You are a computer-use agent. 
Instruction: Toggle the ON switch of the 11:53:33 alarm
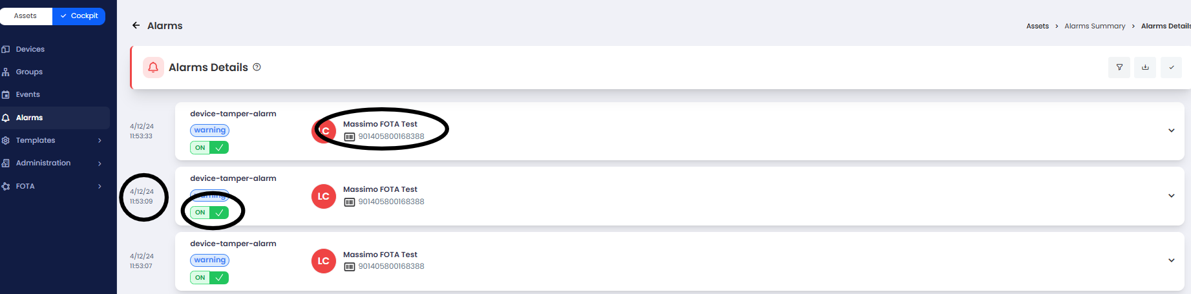209,147
